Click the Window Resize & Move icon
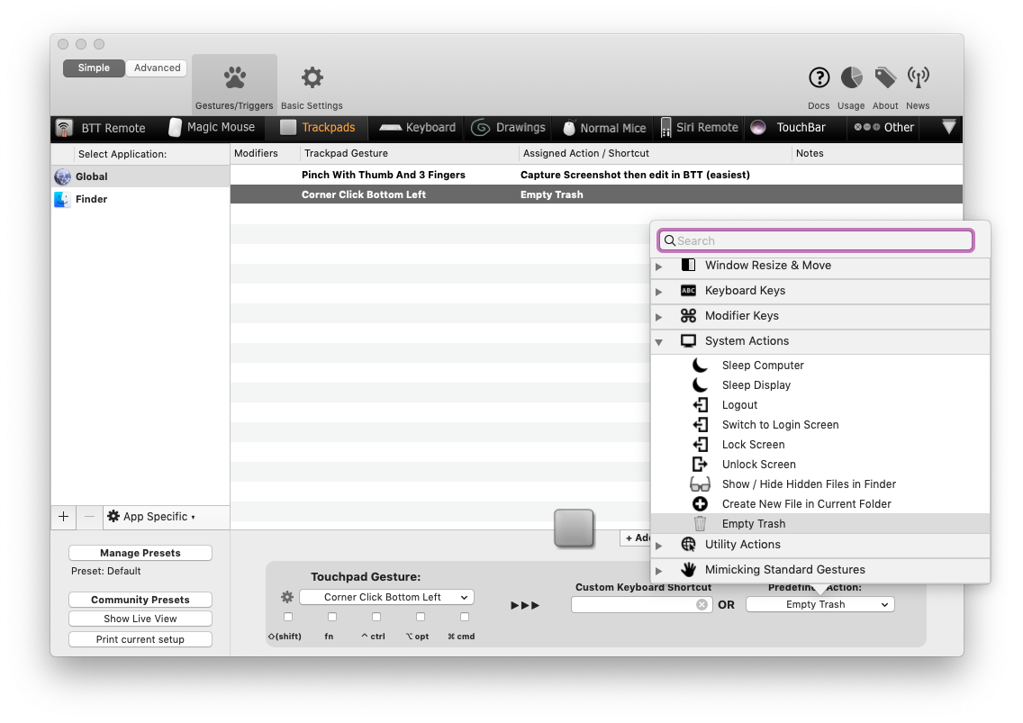This screenshot has height=723, width=1023. point(688,265)
